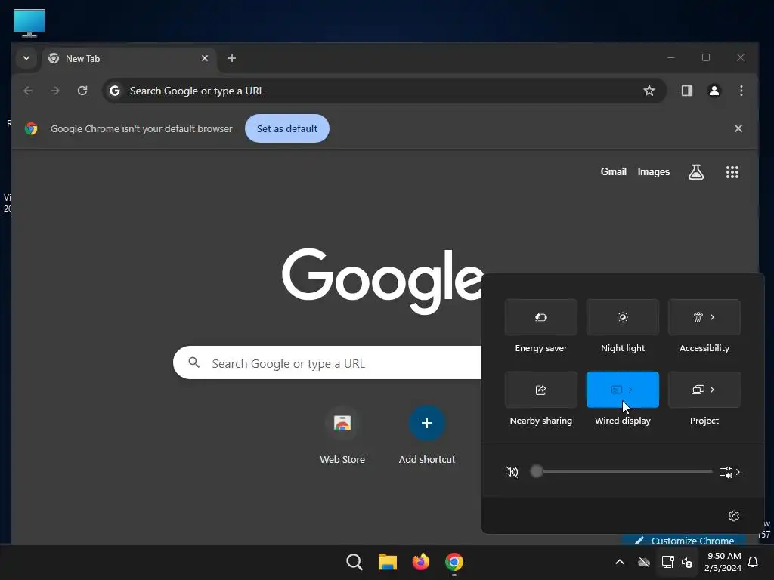Open the Chrome profile avatar menu
The width and height of the screenshot is (774, 580).
click(714, 91)
